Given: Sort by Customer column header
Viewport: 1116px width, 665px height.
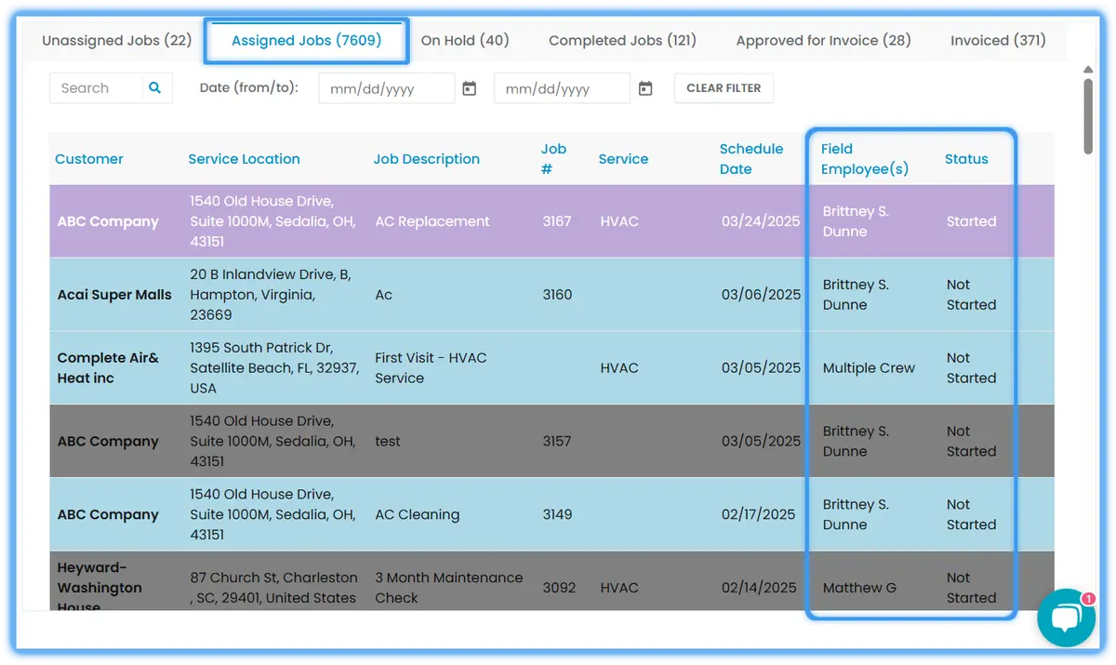Looking at the screenshot, I should [x=89, y=159].
